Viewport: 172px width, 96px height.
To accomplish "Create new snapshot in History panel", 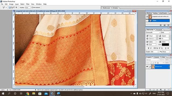I will (164, 25).
